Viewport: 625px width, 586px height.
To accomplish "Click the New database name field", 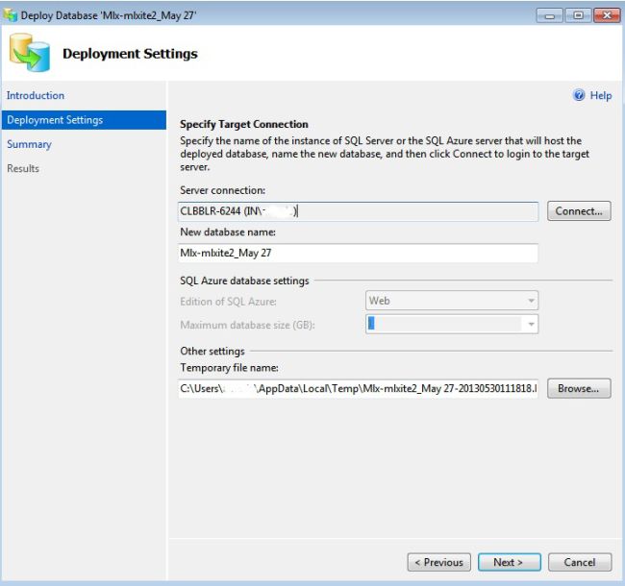I will (x=358, y=253).
